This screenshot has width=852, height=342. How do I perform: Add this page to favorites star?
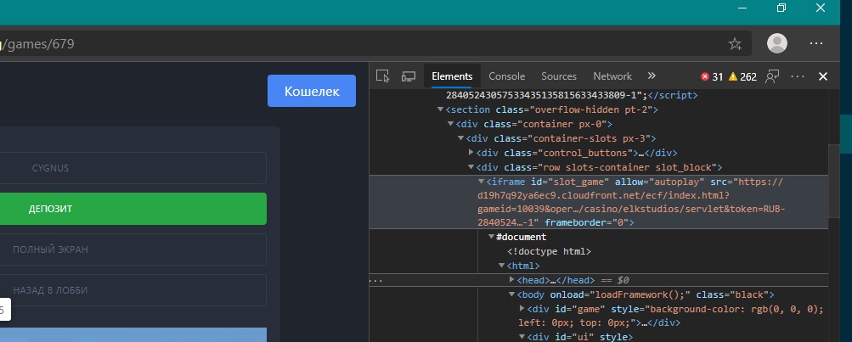735,43
